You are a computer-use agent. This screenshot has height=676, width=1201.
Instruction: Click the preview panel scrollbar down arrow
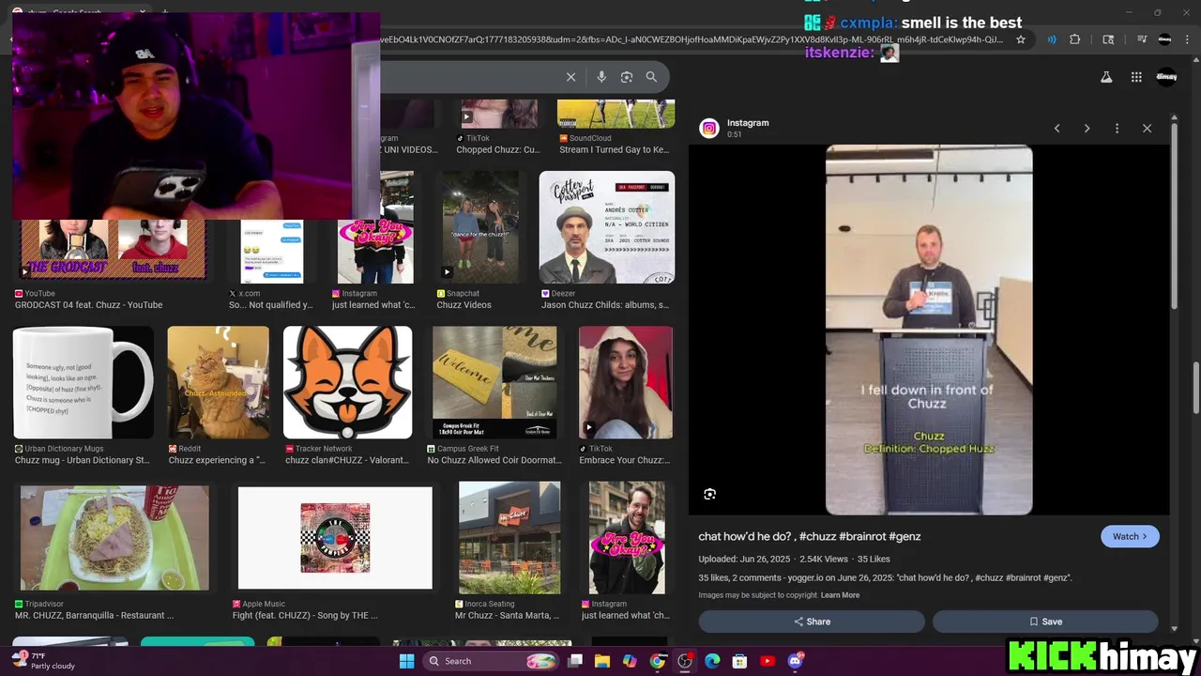(1175, 628)
